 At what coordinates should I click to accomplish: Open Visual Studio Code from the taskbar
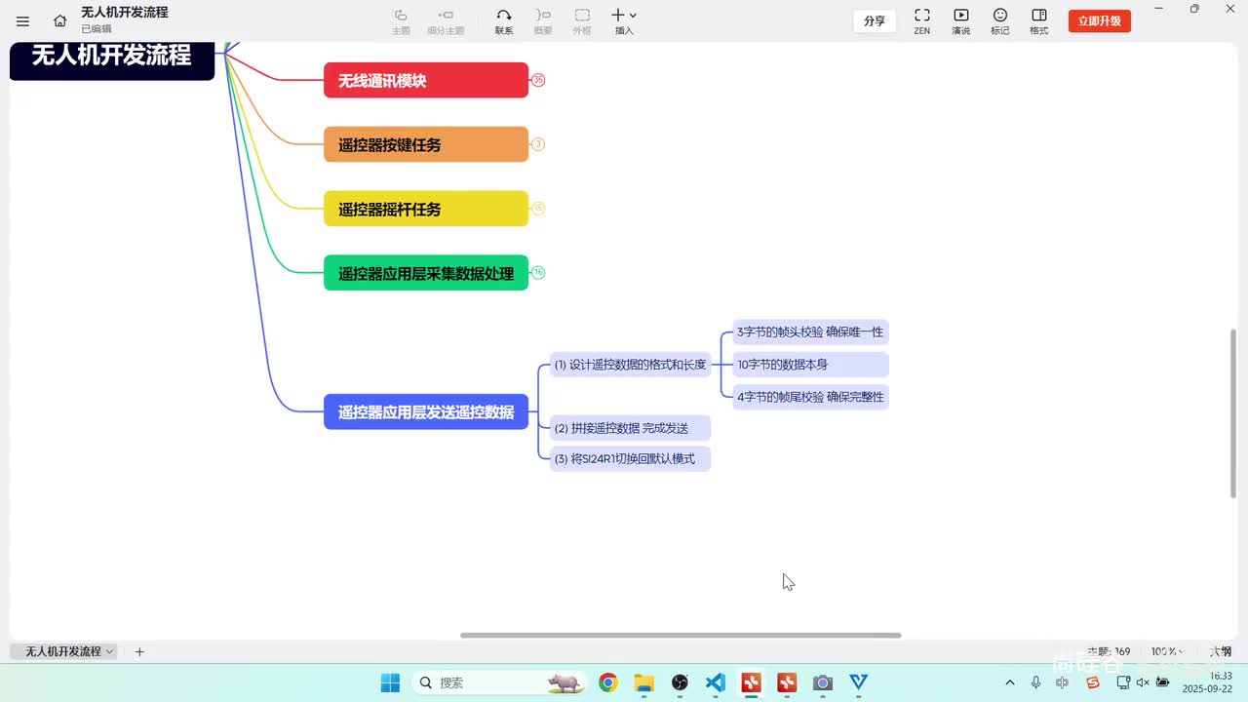pyautogui.click(x=716, y=682)
